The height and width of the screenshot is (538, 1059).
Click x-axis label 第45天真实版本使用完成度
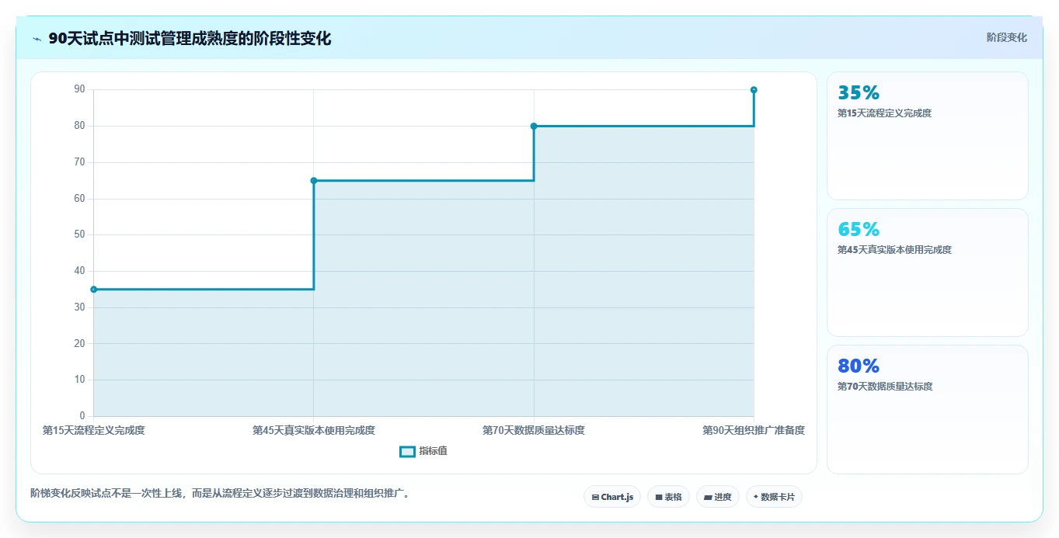[x=314, y=430]
